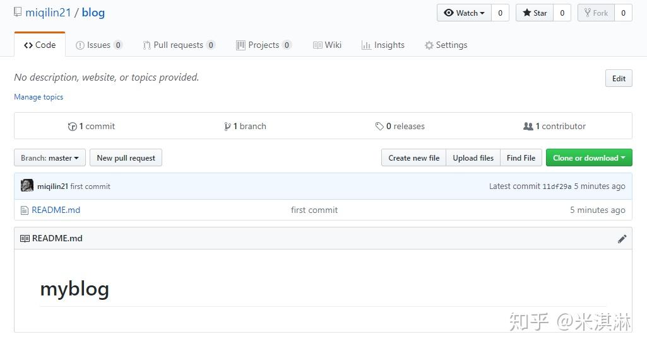Click the README.md file icon in file list
The width and height of the screenshot is (647, 349).
pos(25,210)
